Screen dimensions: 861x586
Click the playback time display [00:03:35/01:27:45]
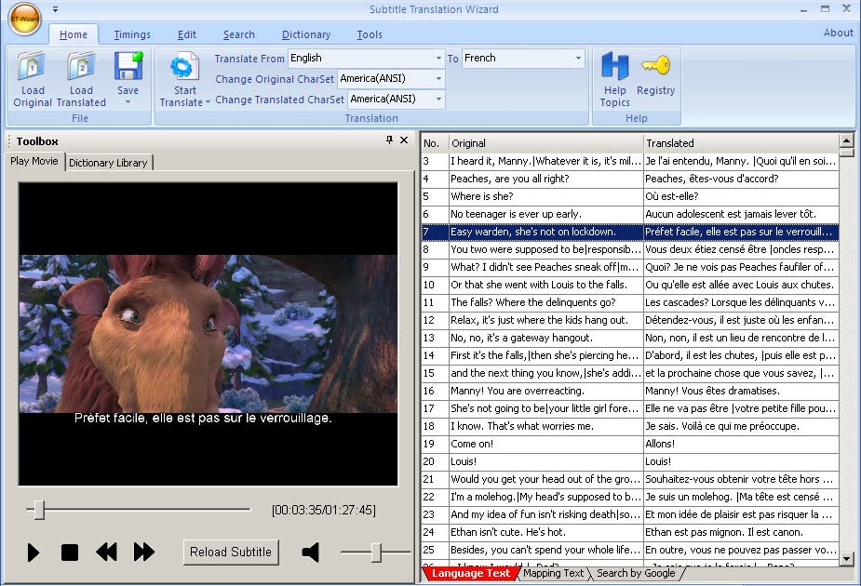pos(323,511)
